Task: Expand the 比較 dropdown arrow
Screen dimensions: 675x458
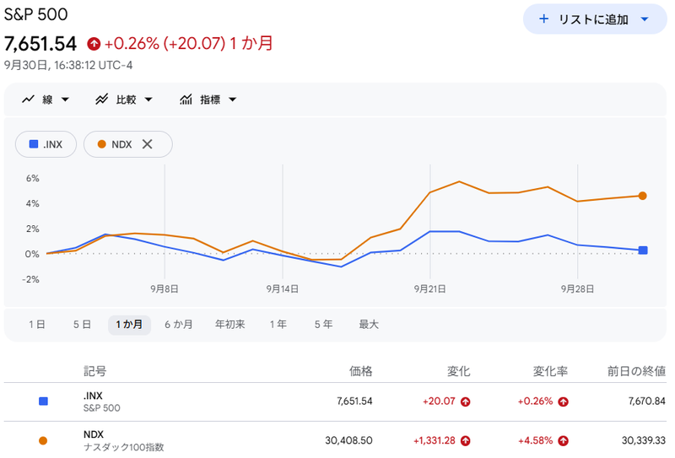Action: tap(148, 100)
